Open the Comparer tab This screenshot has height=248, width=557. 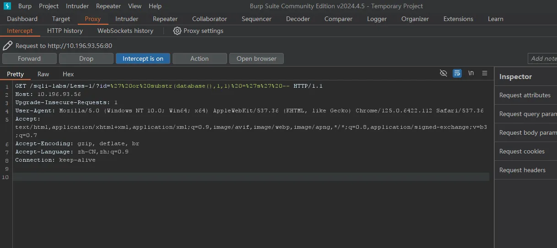click(338, 19)
